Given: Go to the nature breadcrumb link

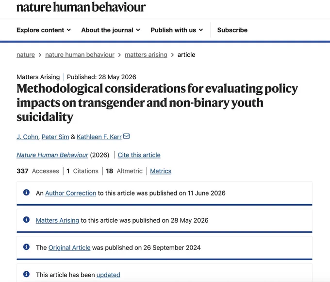Looking at the screenshot, I should coord(26,54).
